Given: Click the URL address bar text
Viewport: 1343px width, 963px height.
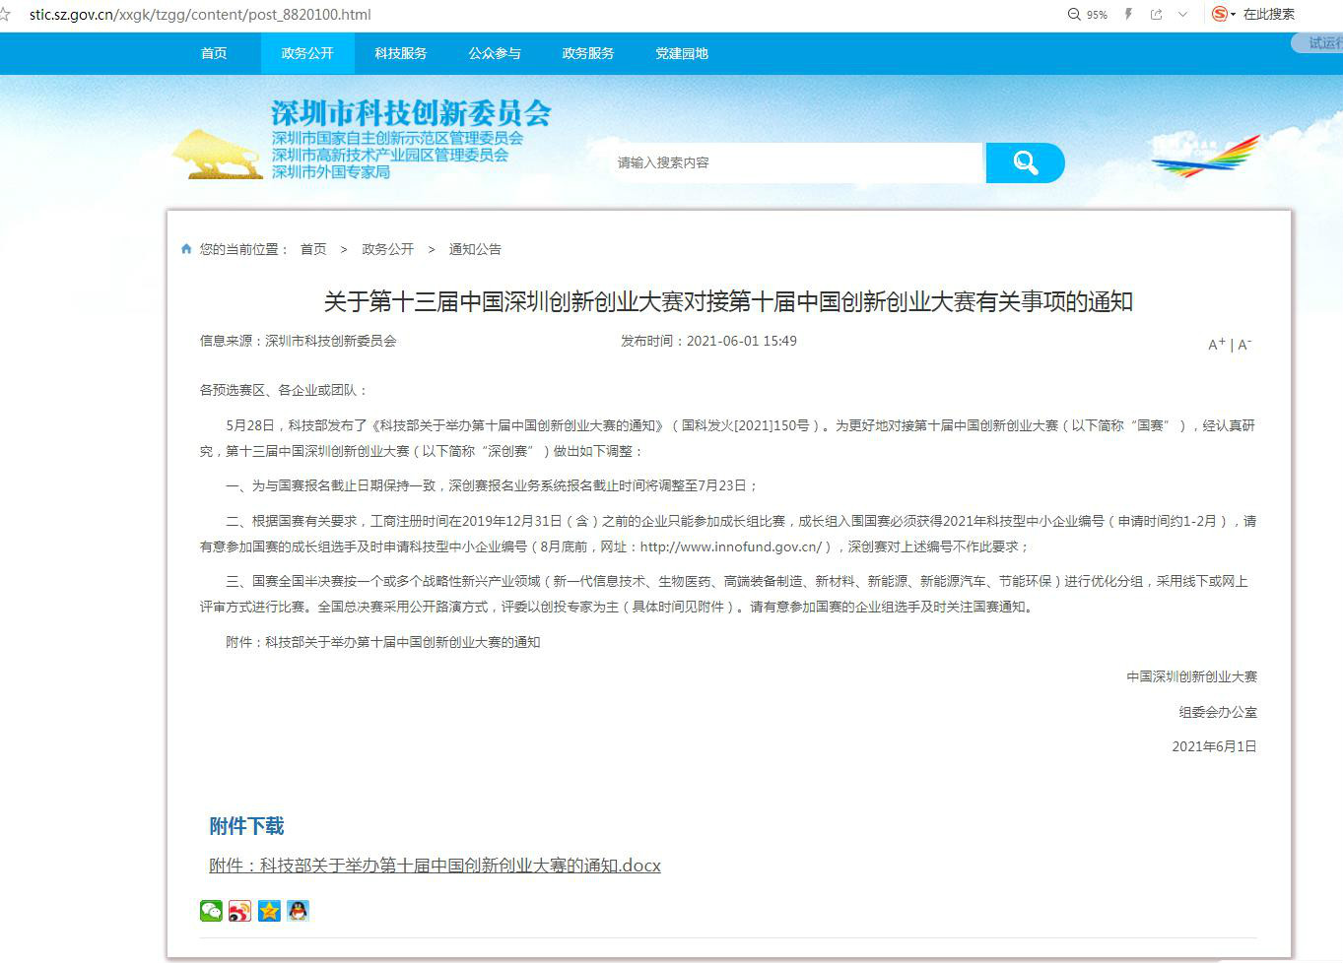Looking at the screenshot, I should click(200, 15).
